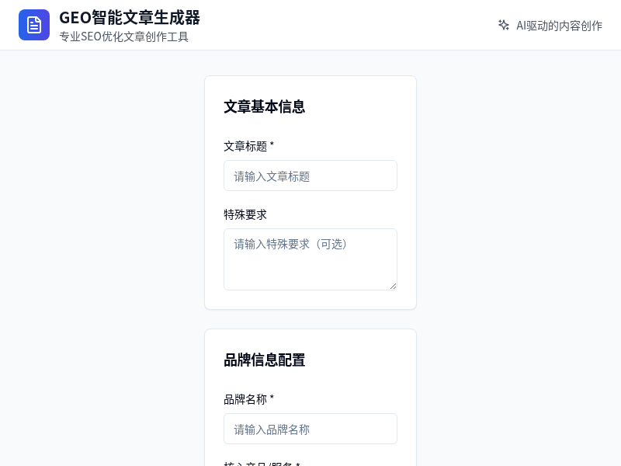The height and width of the screenshot is (466, 621).
Task: Click the placeholder 请输入特殊要求（可选）
Action: pyautogui.click(x=291, y=244)
